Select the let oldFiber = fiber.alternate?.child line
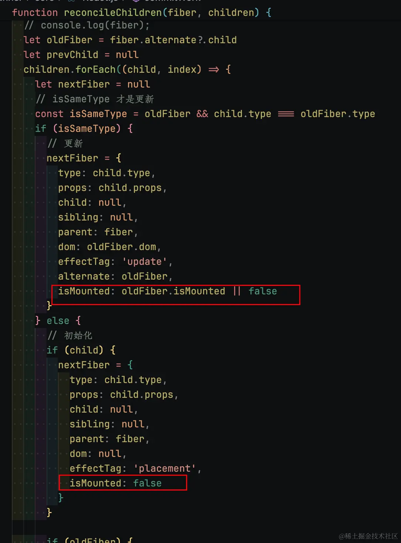401x543 pixels. (x=130, y=40)
